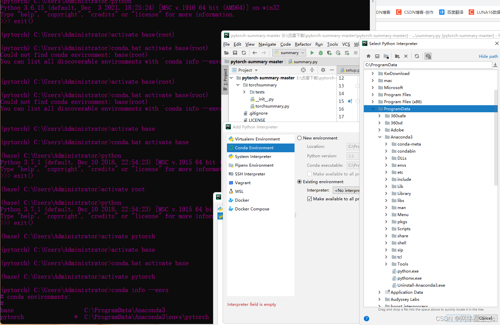500x325 pixels.
Task: Click the Run with Coverage icon
Action: tap(330, 53)
